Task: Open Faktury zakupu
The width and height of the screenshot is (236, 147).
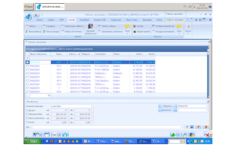Action: pos(107,26)
